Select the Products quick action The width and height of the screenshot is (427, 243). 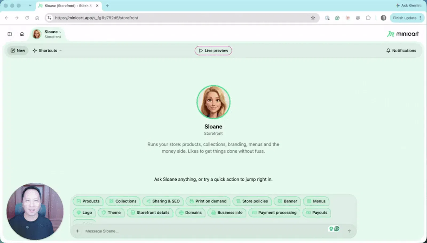pos(88,201)
